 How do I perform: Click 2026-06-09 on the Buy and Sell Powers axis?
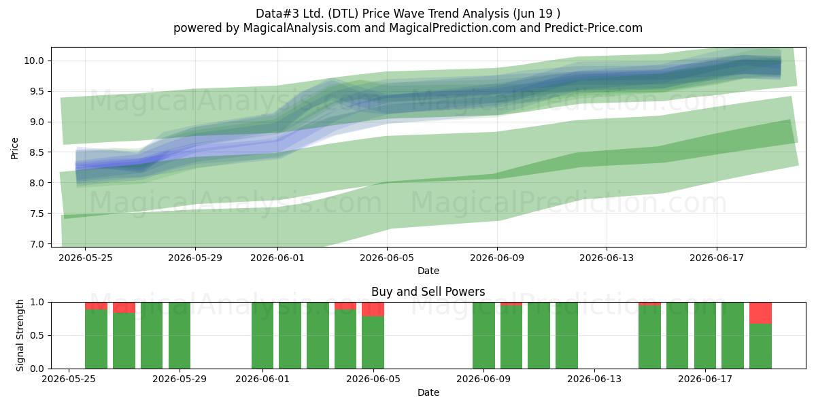click(483, 380)
